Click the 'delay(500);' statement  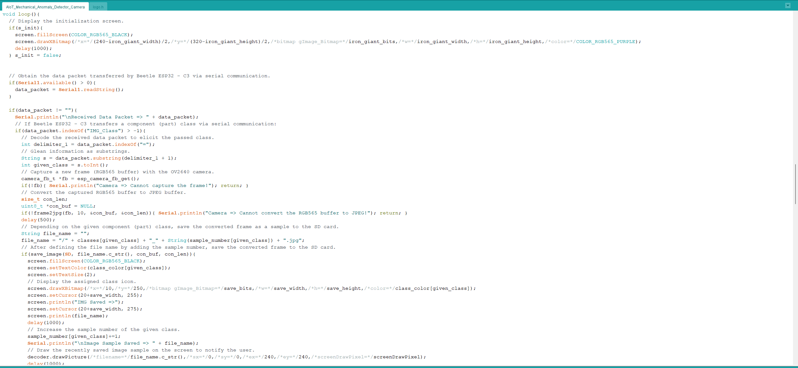[x=38, y=220]
